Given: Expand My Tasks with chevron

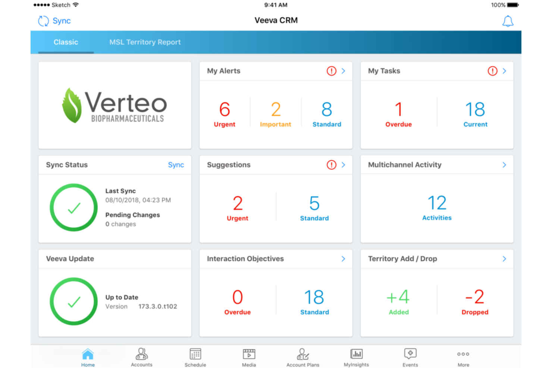Looking at the screenshot, I should [x=504, y=71].
